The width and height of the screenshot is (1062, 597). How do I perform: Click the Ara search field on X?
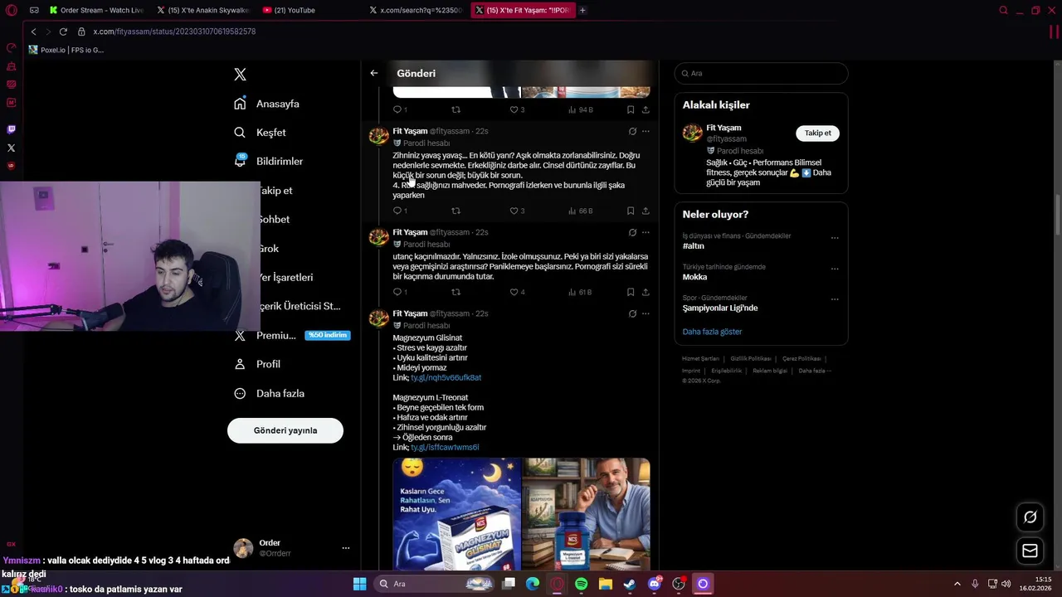coord(761,73)
